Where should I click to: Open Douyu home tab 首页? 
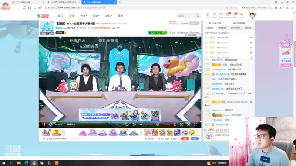pos(61,16)
